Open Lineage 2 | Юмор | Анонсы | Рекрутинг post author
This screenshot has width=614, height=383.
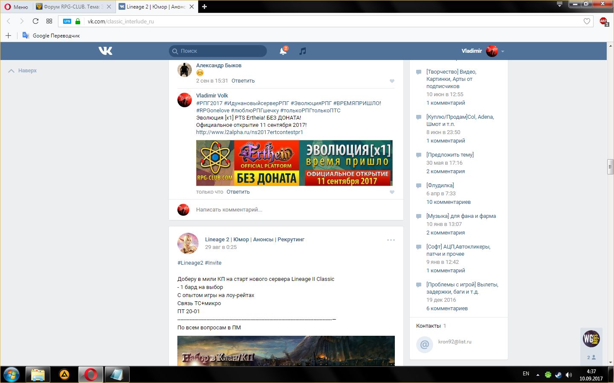255,240
